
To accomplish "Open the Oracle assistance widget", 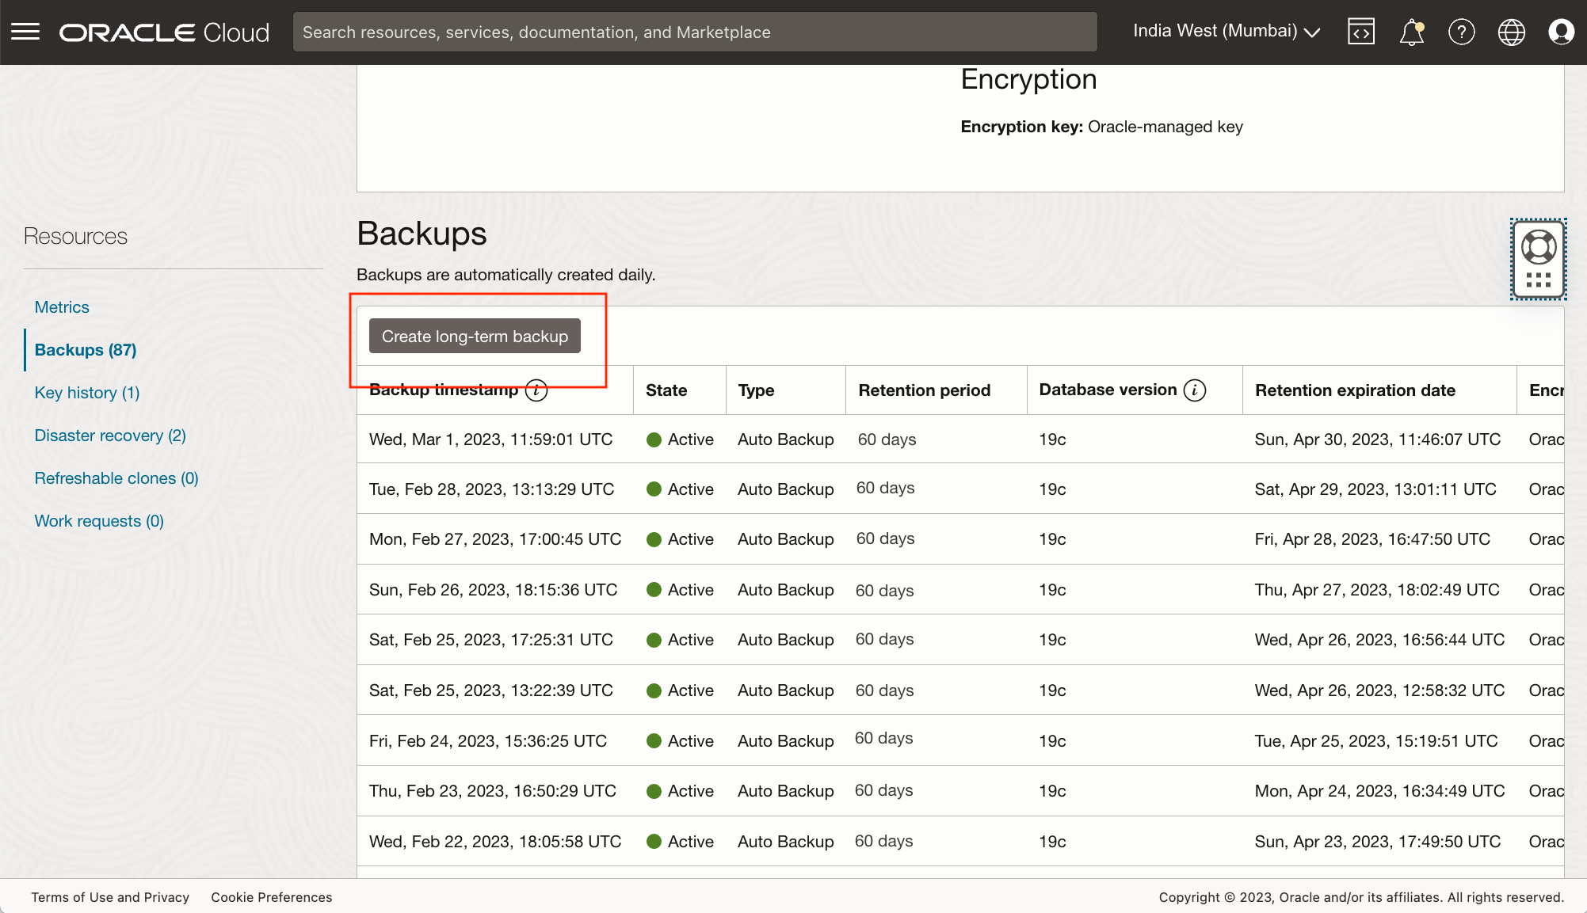I will pos(1538,259).
